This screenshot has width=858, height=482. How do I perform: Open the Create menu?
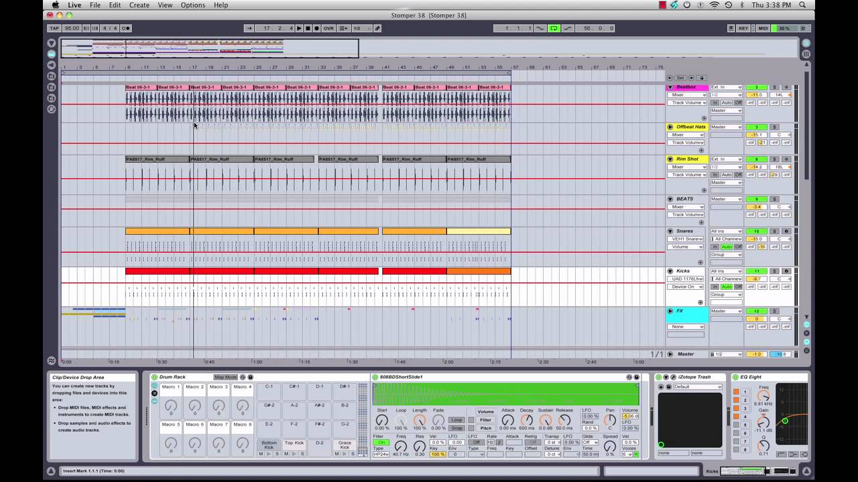point(139,5)
